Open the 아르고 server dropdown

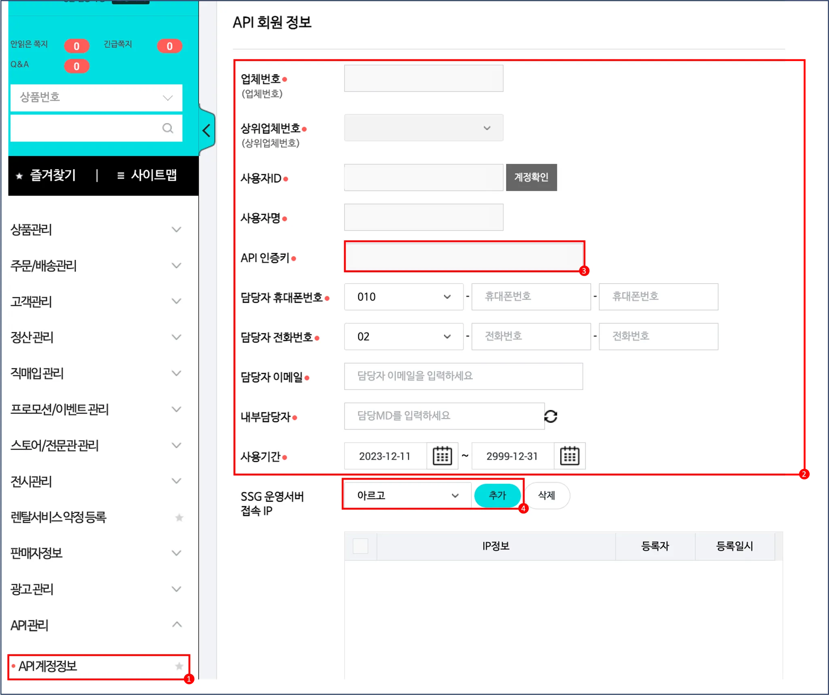coord(407,496)
